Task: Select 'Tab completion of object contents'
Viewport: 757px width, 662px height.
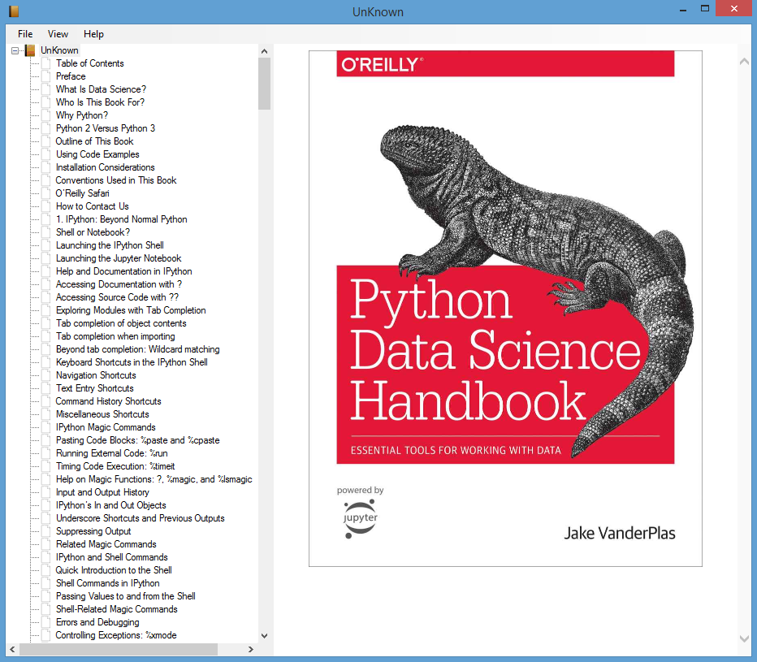Action: coord(121,323)
